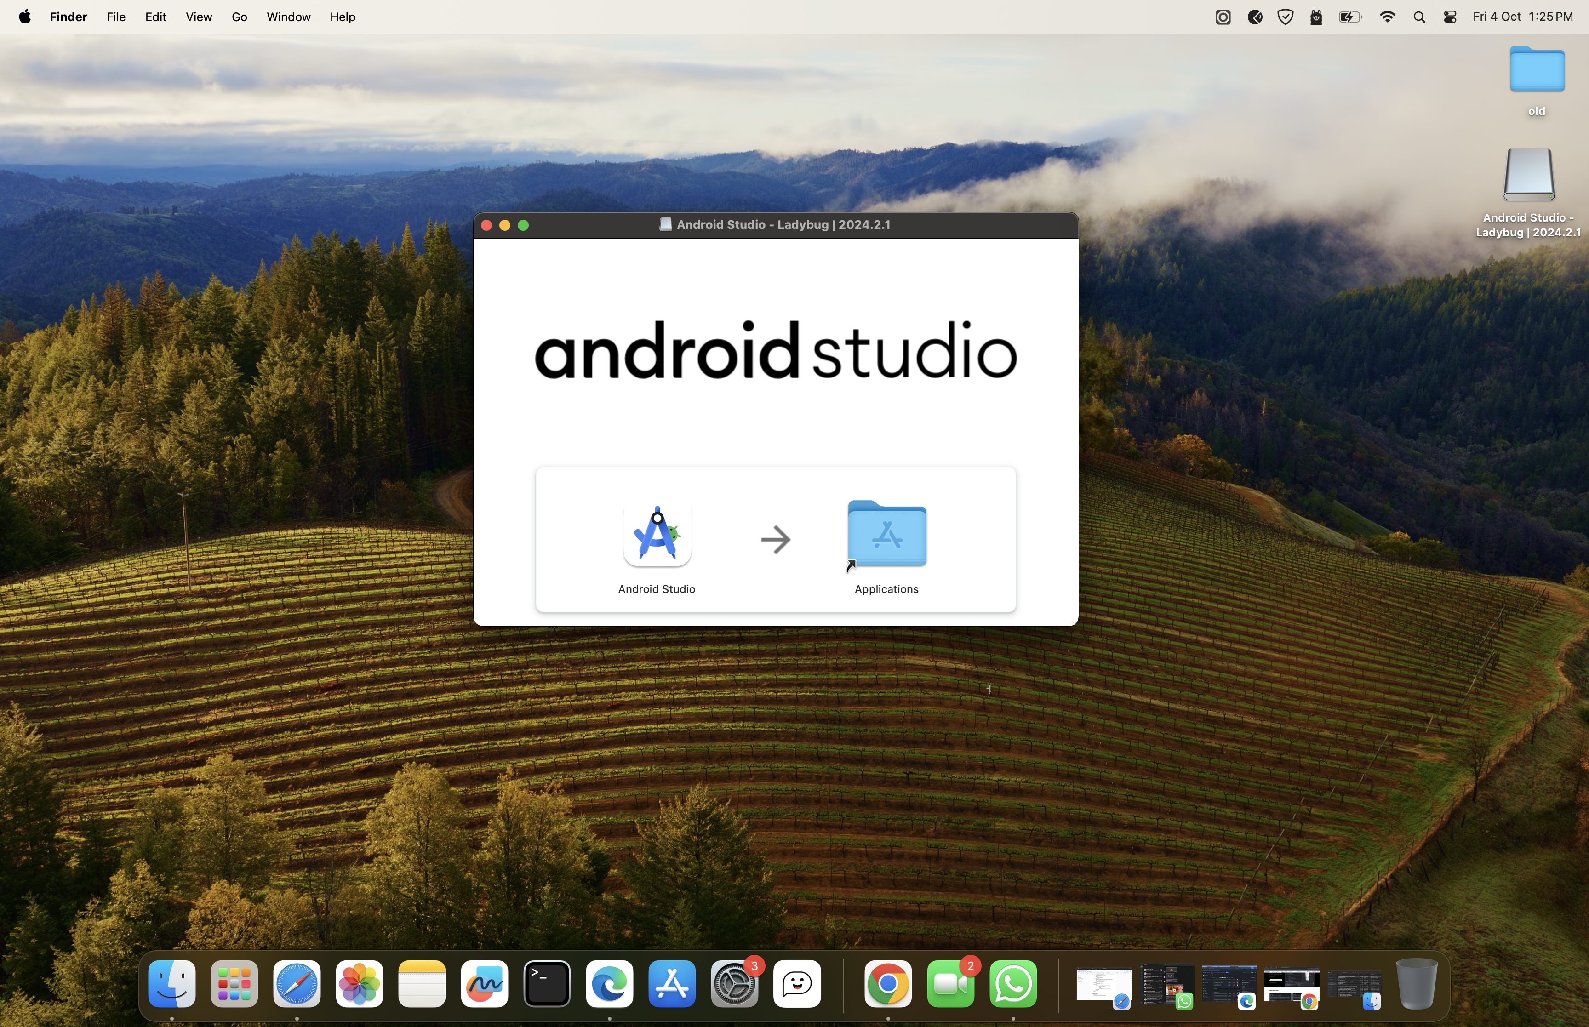Viewport: 1589px width, 1027px height.
Task: Click the "old" folder name label
Action: point(1536,111)
